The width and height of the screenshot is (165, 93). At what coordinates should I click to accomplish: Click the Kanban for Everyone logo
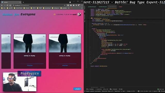(x=19, y=14)
